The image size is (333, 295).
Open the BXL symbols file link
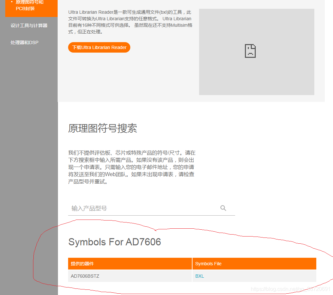[199, 276]
